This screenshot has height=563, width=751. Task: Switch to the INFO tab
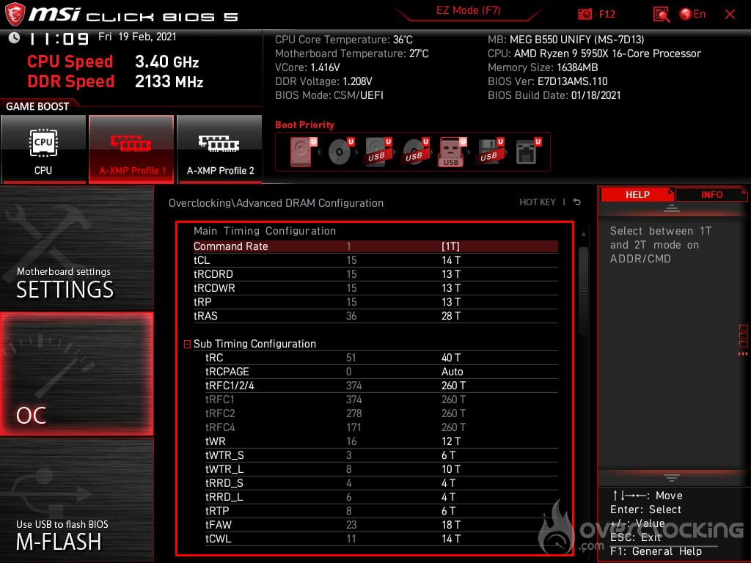click(x=711, y=195)
